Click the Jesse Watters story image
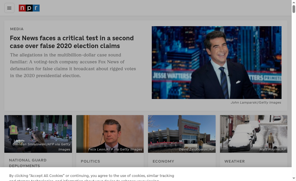 pos(217,62)
